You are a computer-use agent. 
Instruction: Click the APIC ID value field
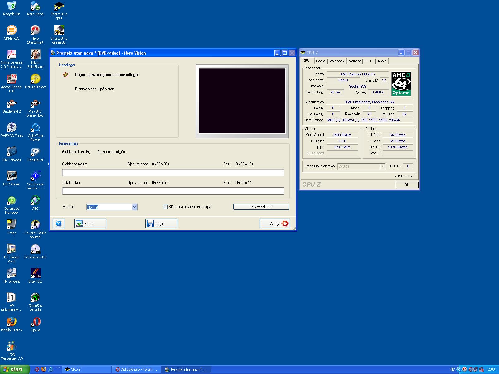(408, 166)
